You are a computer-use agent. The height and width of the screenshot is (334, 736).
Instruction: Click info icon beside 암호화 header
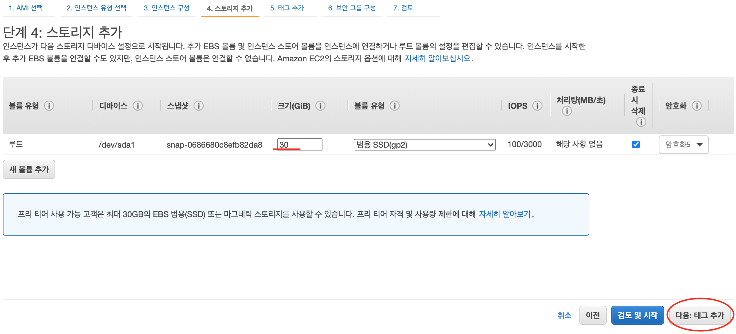click(x=697, y=106)
